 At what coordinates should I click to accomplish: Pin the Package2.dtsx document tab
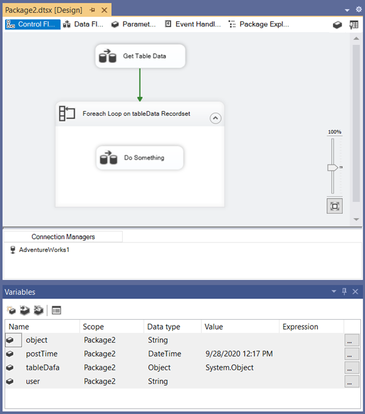(92, 10)
